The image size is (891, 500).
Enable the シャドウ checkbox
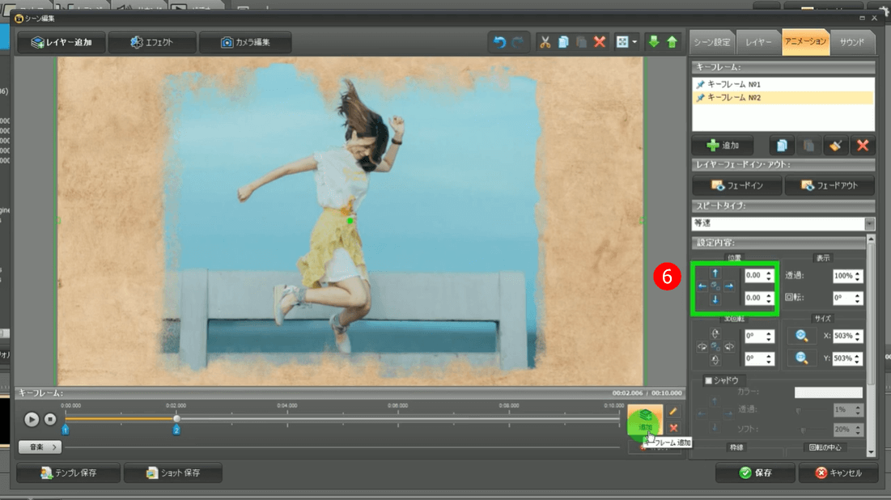(x=710, y=380)
